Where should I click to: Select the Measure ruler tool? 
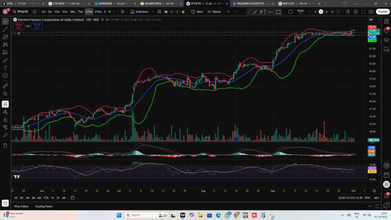(5, 86)
